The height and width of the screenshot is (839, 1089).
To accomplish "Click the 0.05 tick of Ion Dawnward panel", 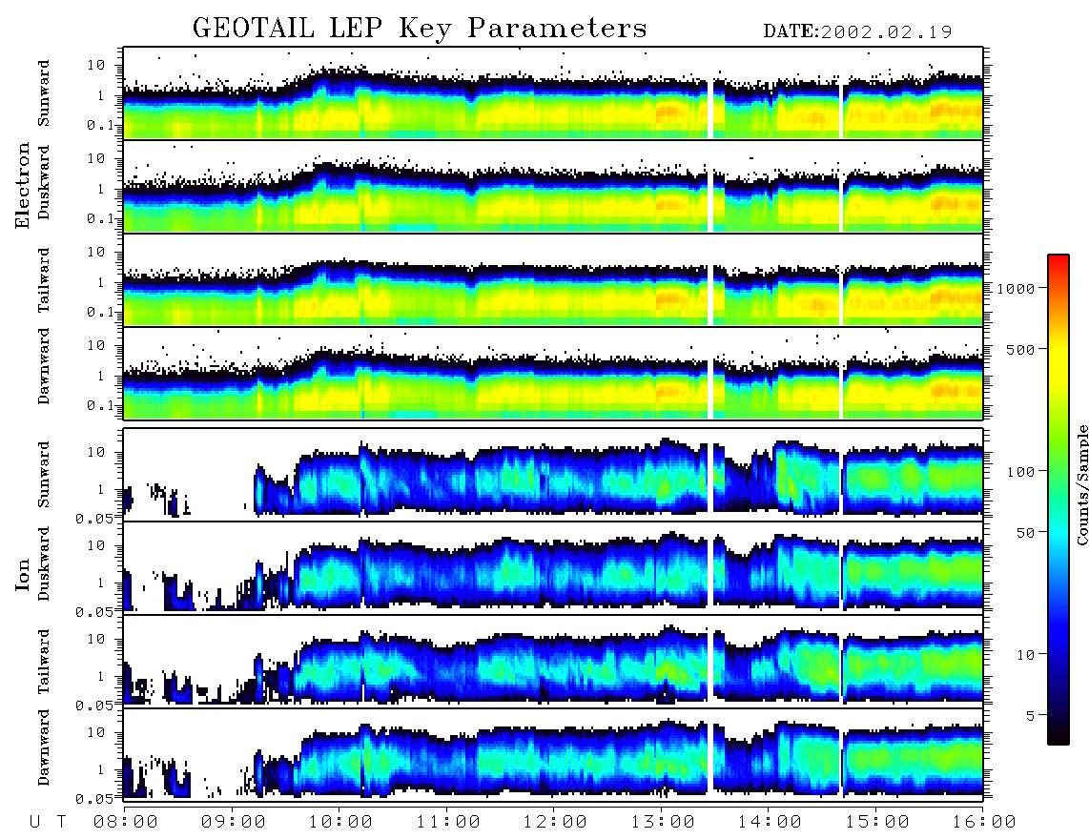I will point(96,799).
